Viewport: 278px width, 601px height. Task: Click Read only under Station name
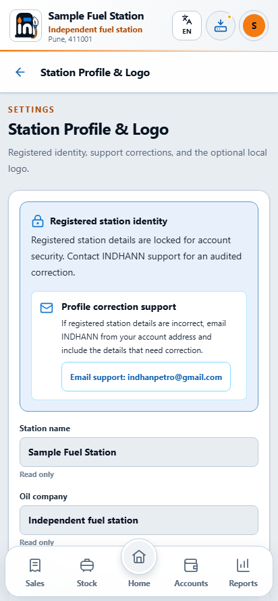point(37,474)
